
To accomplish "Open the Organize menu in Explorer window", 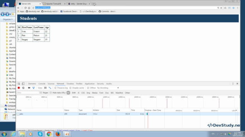I will (x=8, y=19).
